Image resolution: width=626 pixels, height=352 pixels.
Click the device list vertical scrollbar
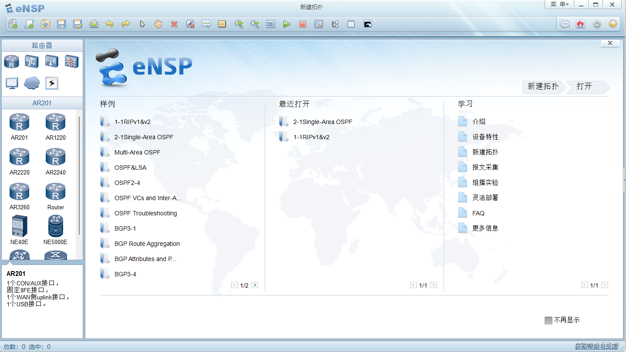click(79, 176)
